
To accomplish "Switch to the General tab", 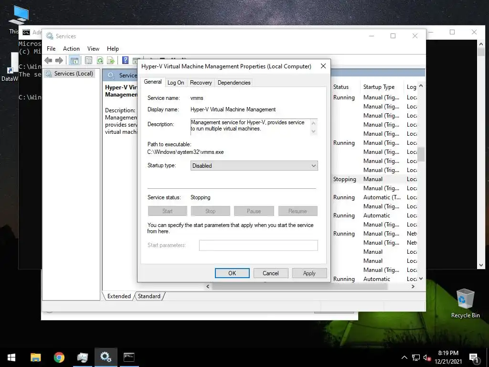I will coord(153,82).
